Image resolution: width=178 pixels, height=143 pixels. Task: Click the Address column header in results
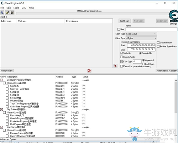[x=6, y=21]
